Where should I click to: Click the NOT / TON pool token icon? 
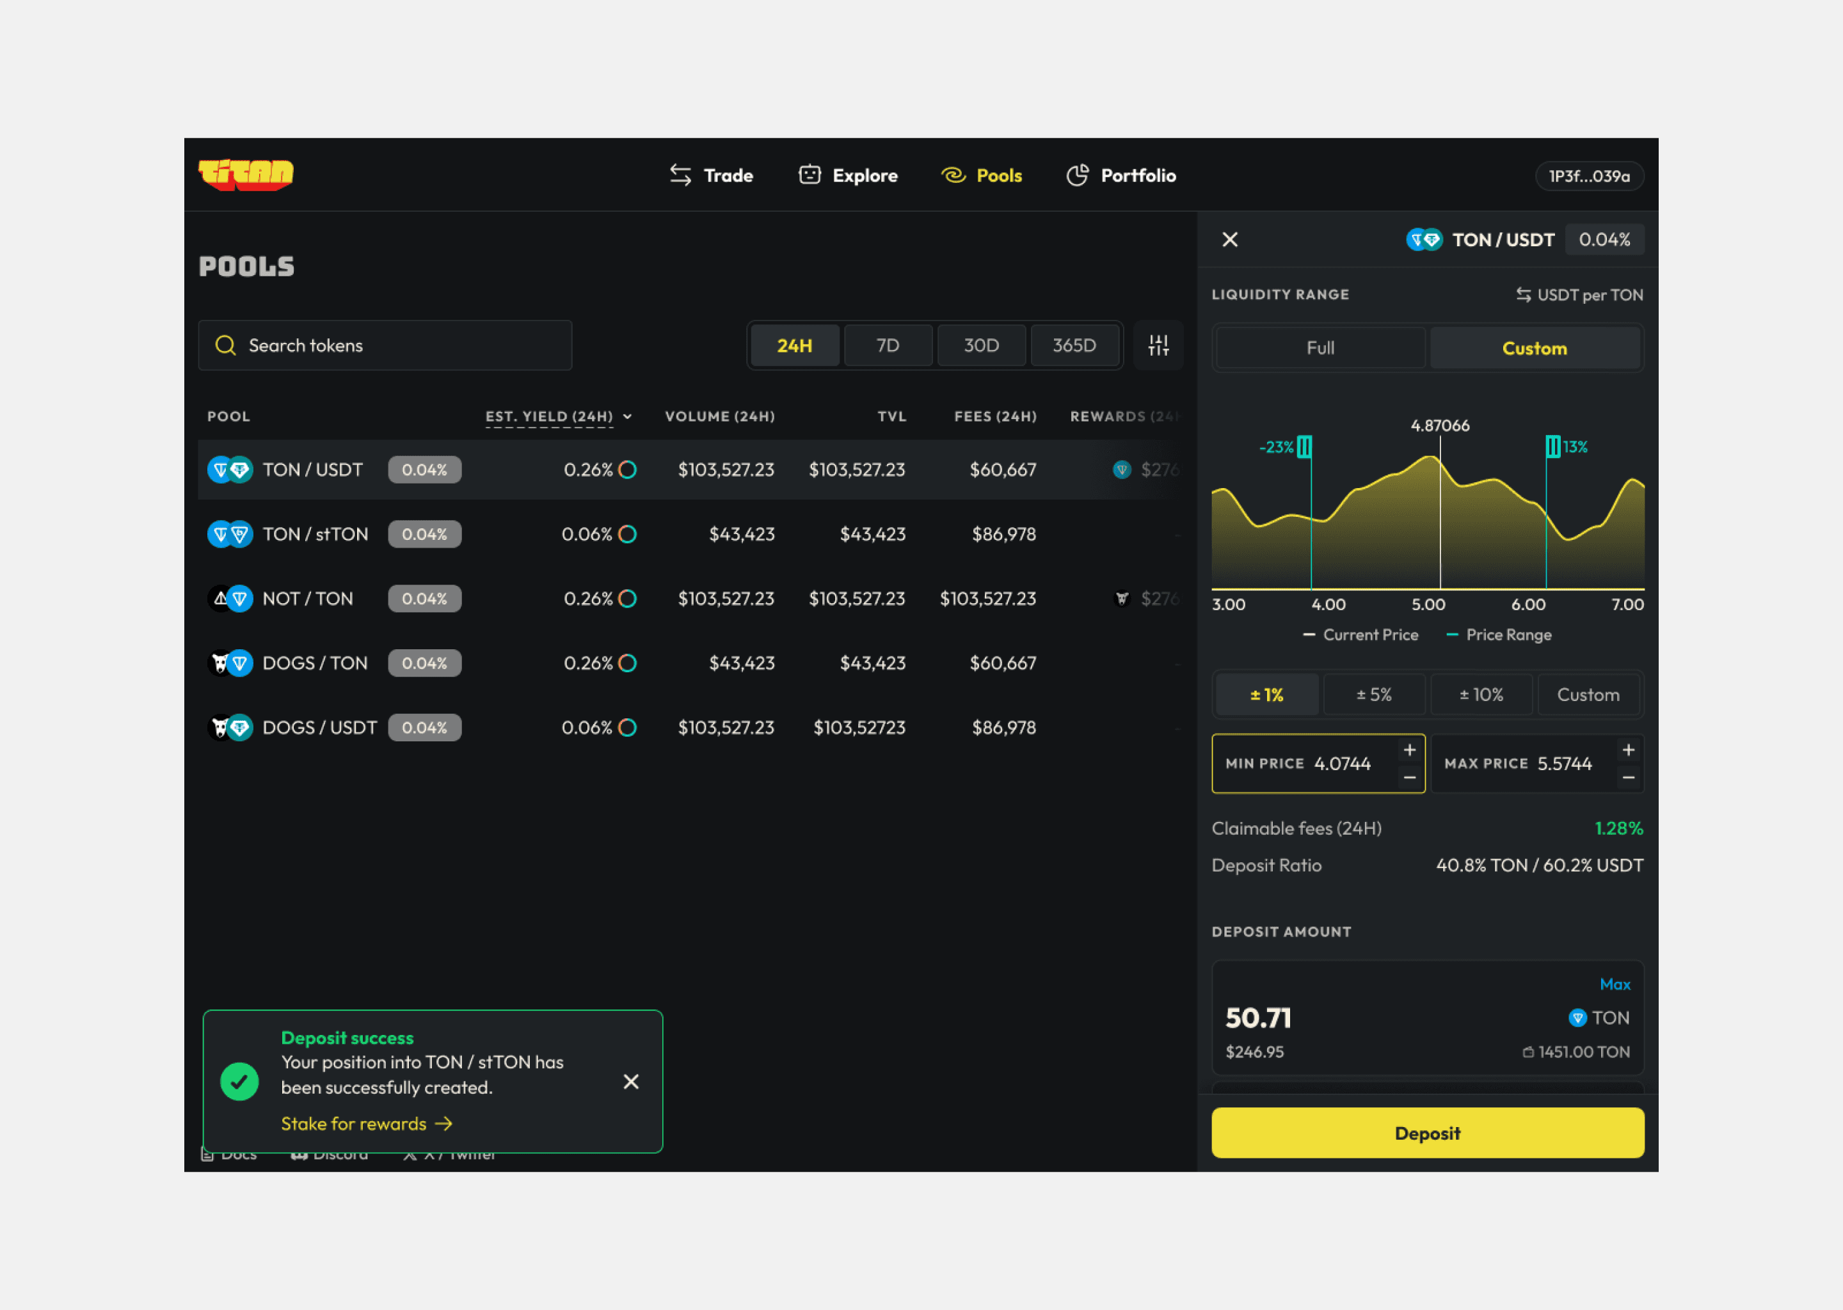[231, 599]
